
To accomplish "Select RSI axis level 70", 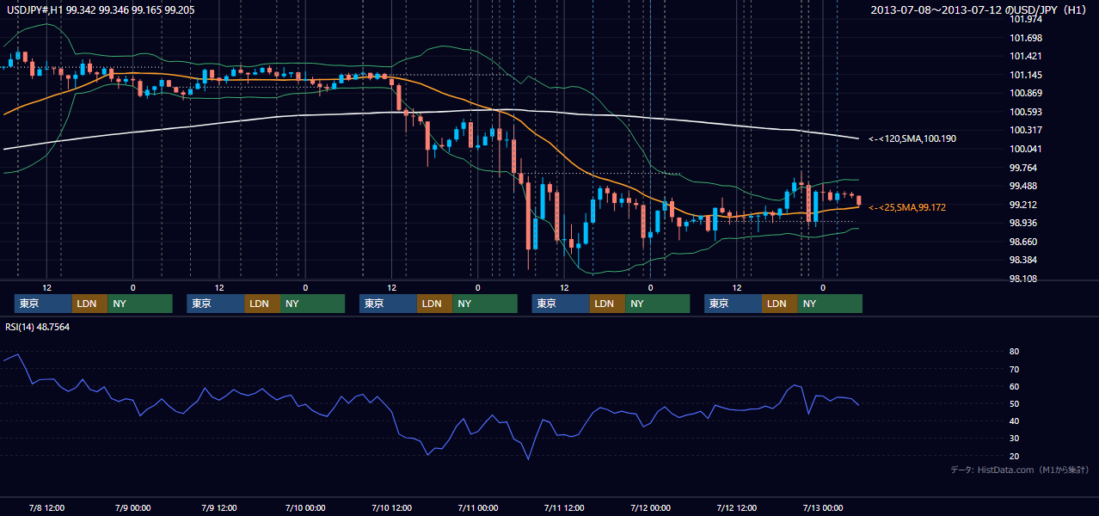I will point(1015,369).
